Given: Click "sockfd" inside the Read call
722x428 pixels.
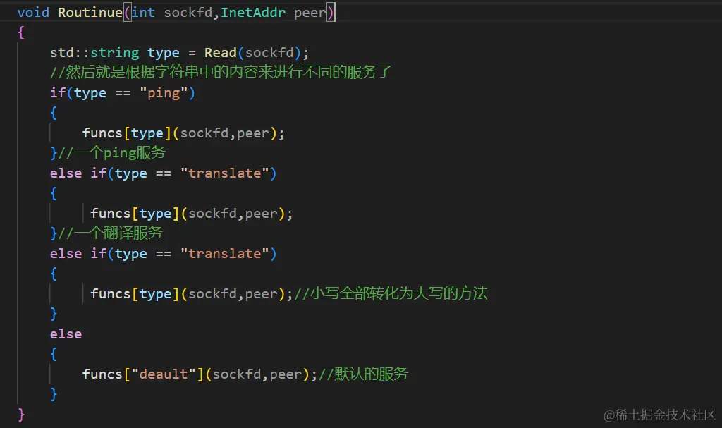Looking at the screenshot, I should (x=269, y=52).
